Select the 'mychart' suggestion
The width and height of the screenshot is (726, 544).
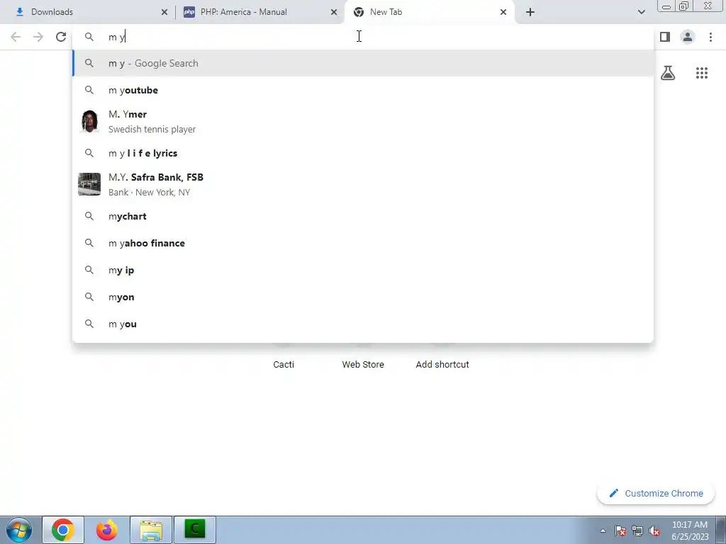click(x=363, y=217)
